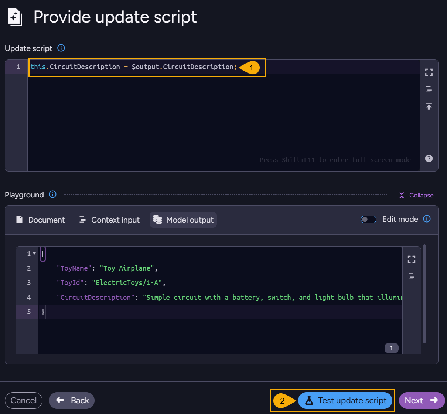Open the update script editor help icon
The height and width of the screenshot is (414, 447).
429,158
